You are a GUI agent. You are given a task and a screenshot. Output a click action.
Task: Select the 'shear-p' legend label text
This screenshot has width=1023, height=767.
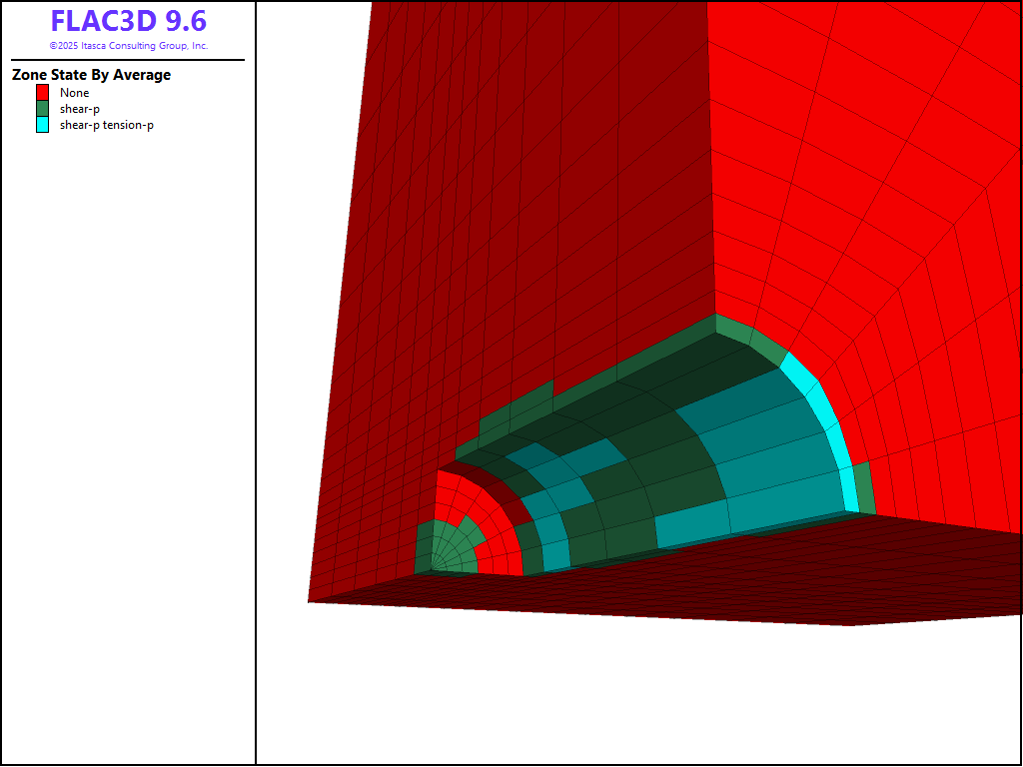coord(79,109)
